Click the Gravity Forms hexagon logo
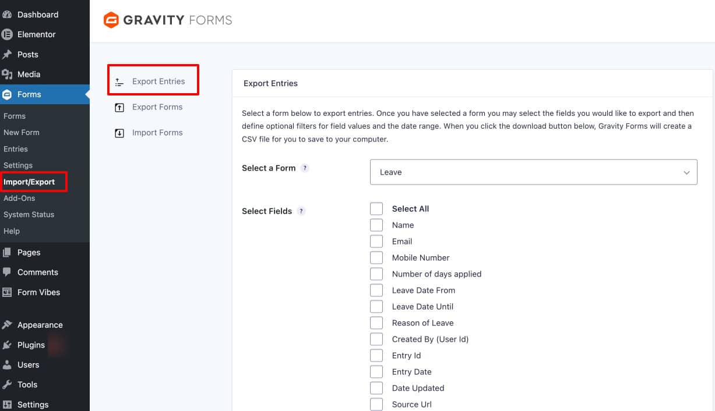The image size is (715, 411). click(111, 20)
